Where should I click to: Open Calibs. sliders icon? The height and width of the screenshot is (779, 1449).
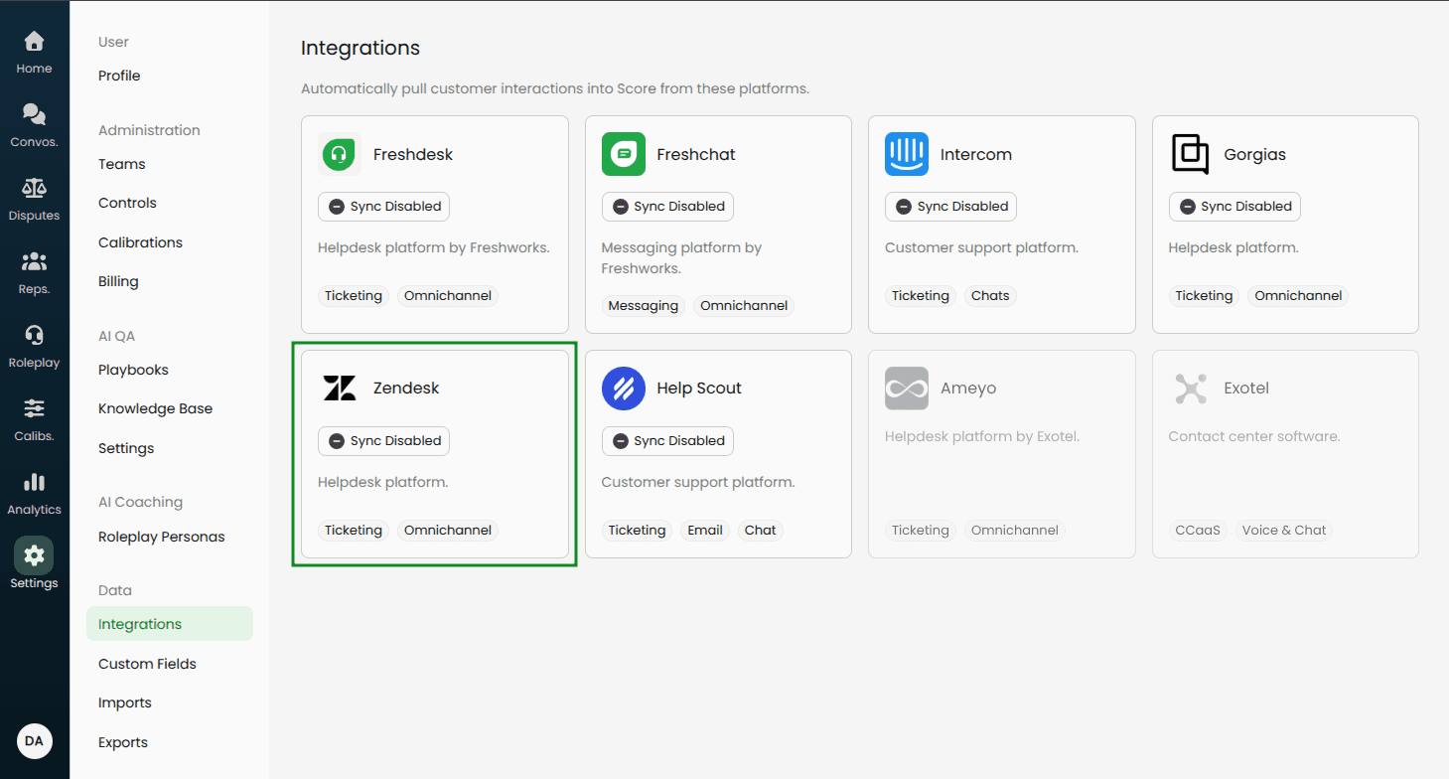(34, 408)
